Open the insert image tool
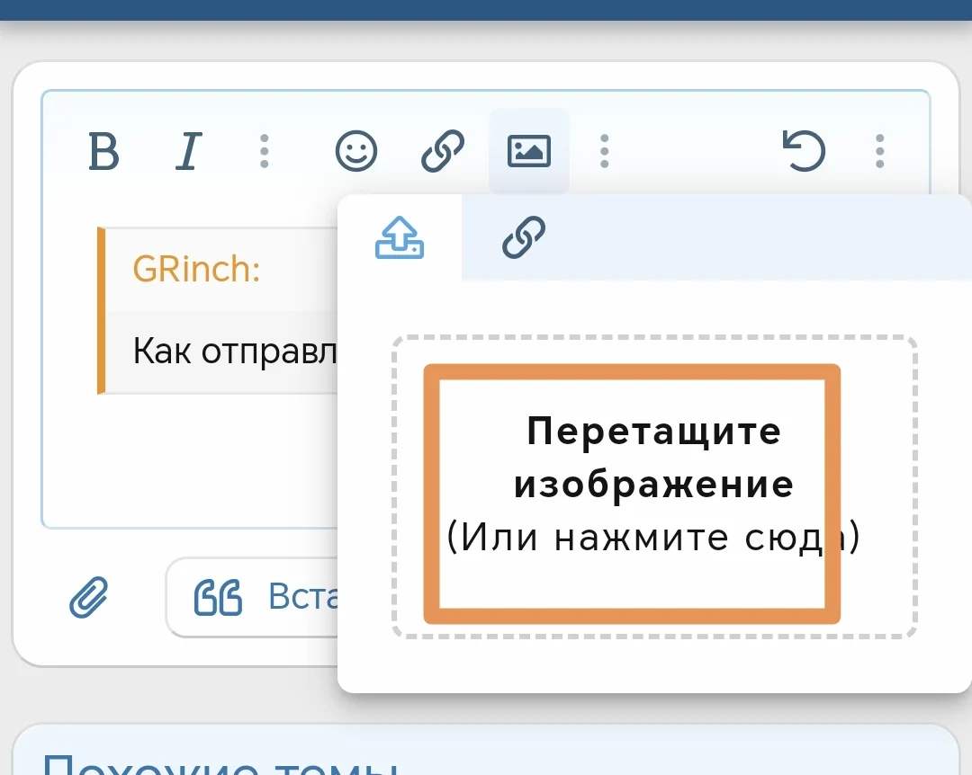Viewport: 972px width, 775px height. (528, 151)
